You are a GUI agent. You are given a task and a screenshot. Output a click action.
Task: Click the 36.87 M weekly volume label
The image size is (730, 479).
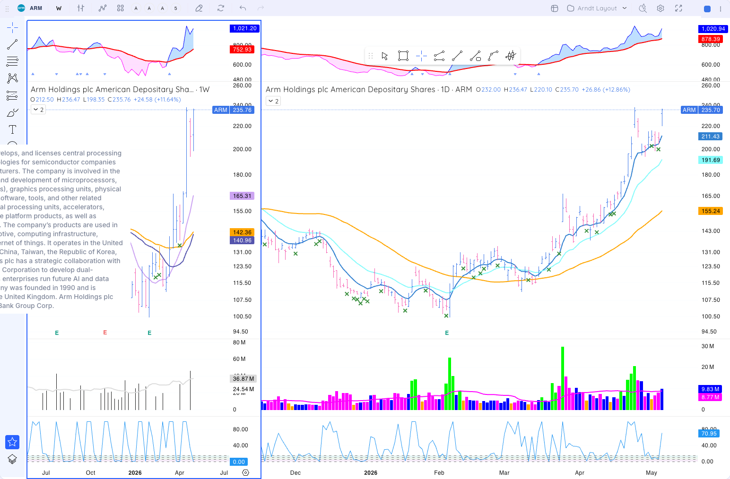pyautogui.click(x=243, y=379)
